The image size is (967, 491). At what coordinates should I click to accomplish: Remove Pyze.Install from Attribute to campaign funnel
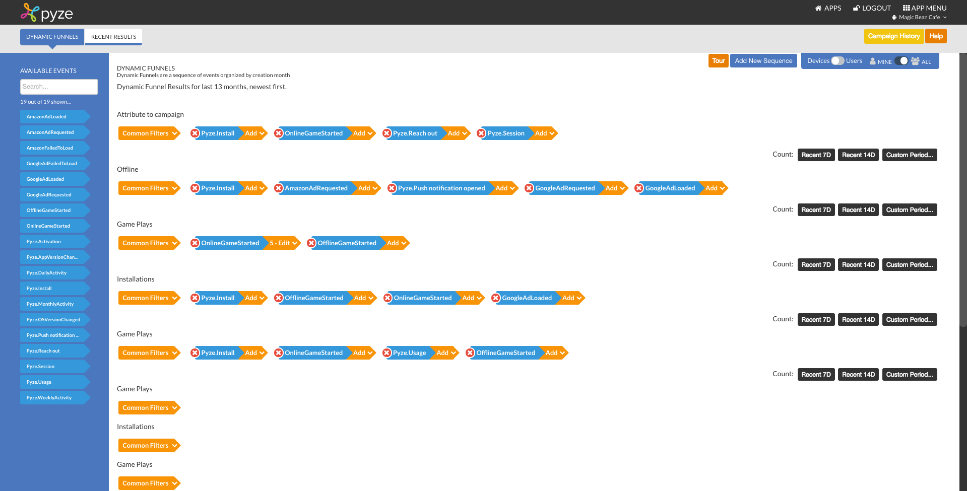195,133
